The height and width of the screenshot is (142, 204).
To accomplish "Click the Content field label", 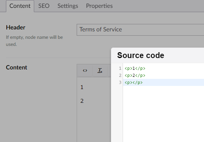I will tap(17, 67).
